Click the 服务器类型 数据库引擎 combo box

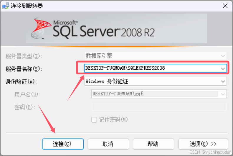[156, 56]
